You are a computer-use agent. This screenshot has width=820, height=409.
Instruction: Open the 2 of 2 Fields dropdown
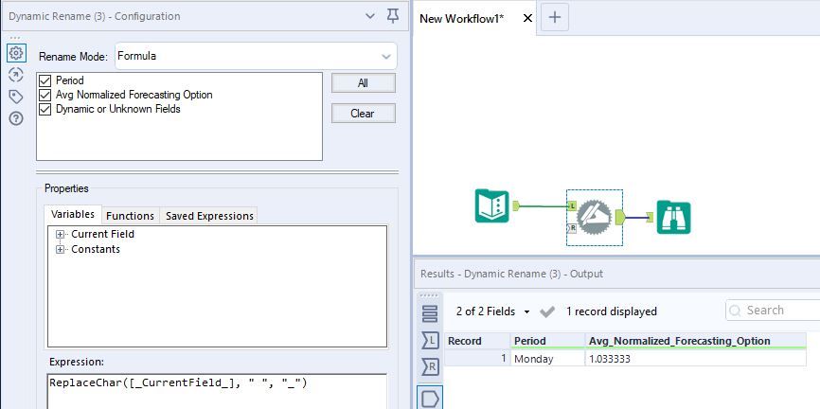click(x=492, y=311)
